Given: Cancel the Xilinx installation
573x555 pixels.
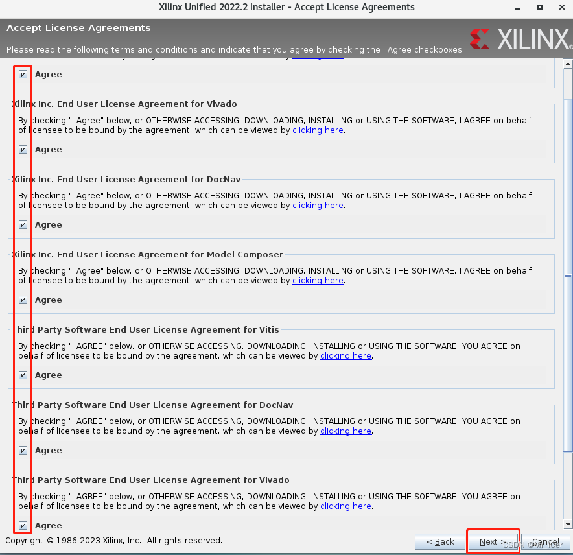Looking at the screenshot, I should [545, 541].
